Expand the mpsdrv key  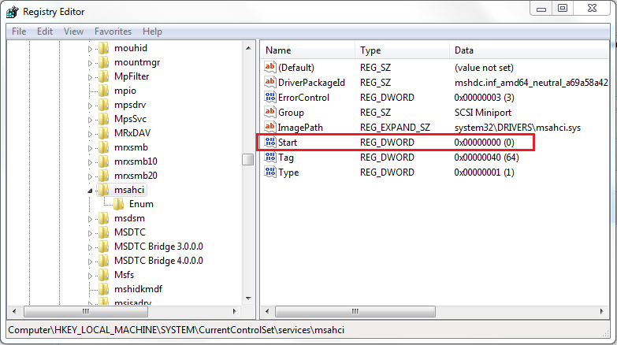click(x=90, y=106)
